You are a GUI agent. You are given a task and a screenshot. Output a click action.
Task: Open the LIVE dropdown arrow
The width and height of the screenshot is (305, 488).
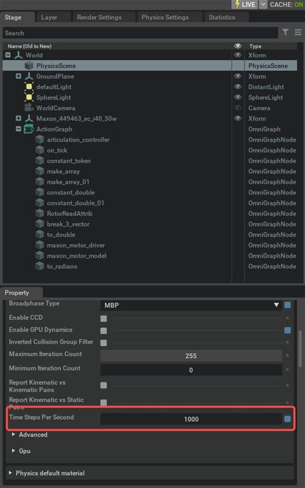point(263,5)
